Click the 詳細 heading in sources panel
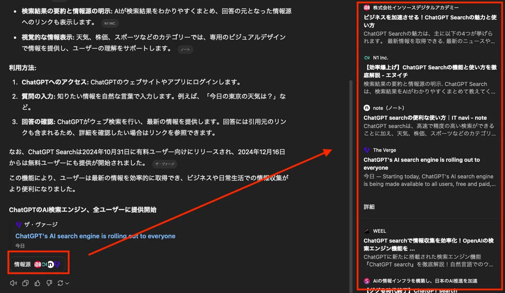The image size is (505, 293). [369, 207]
